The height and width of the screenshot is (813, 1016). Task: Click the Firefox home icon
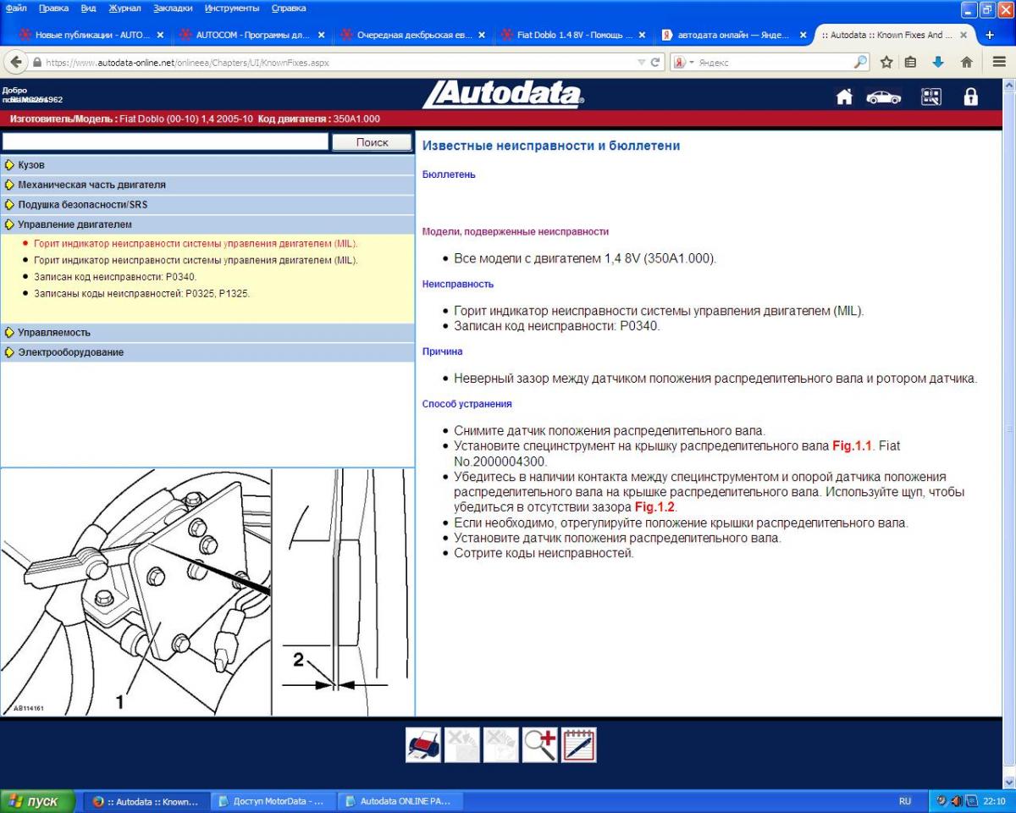click(966, 62)
